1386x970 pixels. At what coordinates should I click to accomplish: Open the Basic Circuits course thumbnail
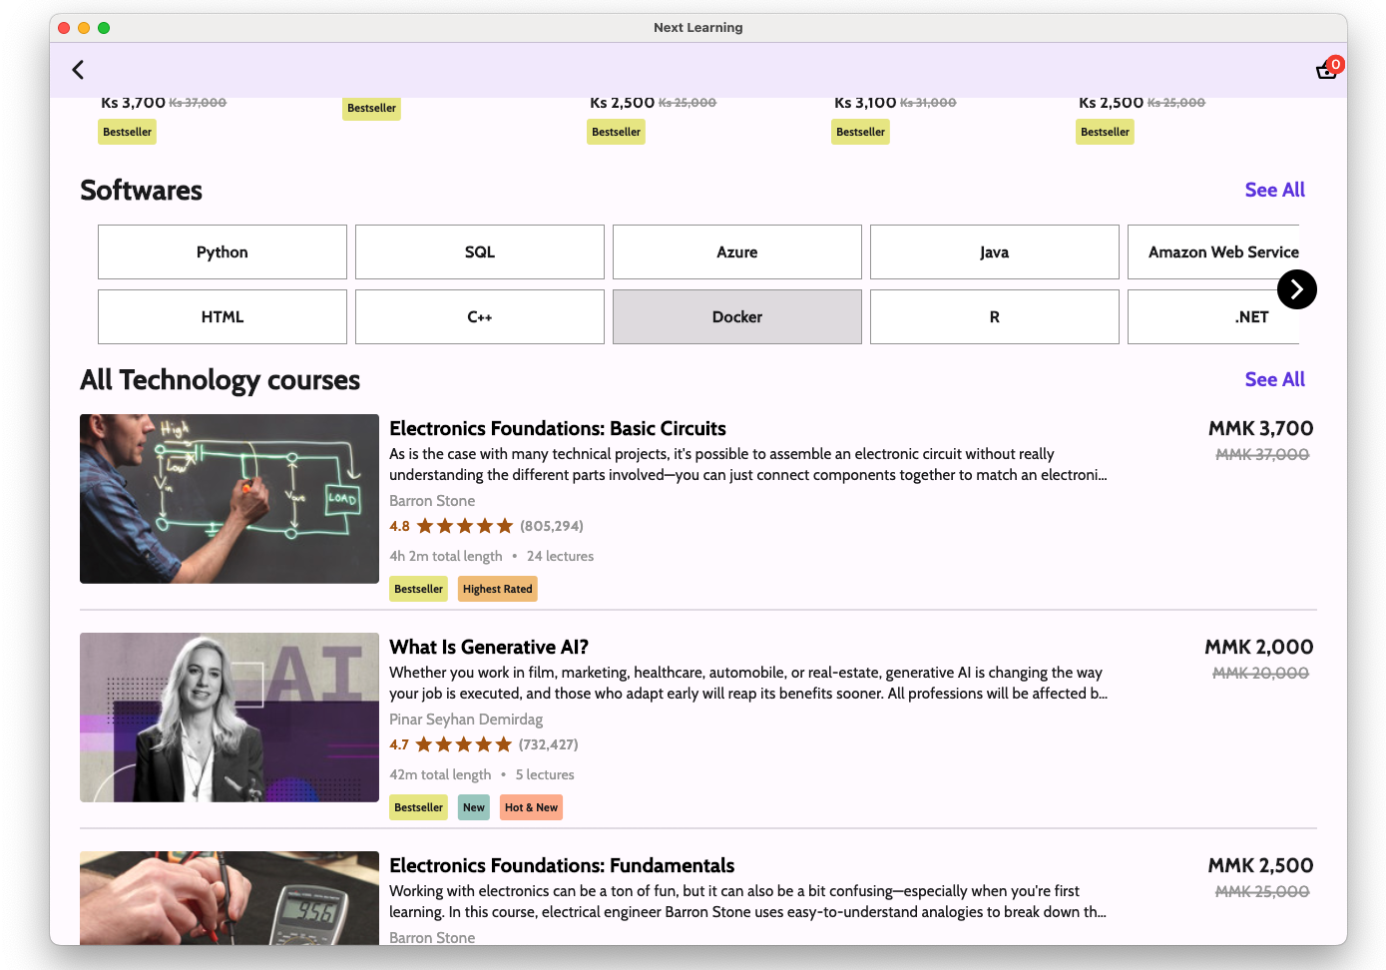pyautogui.click(x=230, y=499)
